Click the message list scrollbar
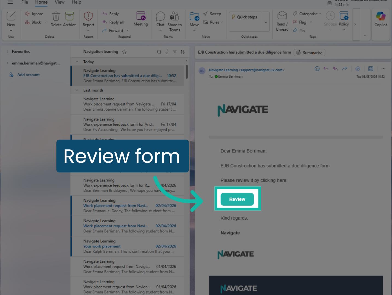392x295 pixels. coord(187,72)
